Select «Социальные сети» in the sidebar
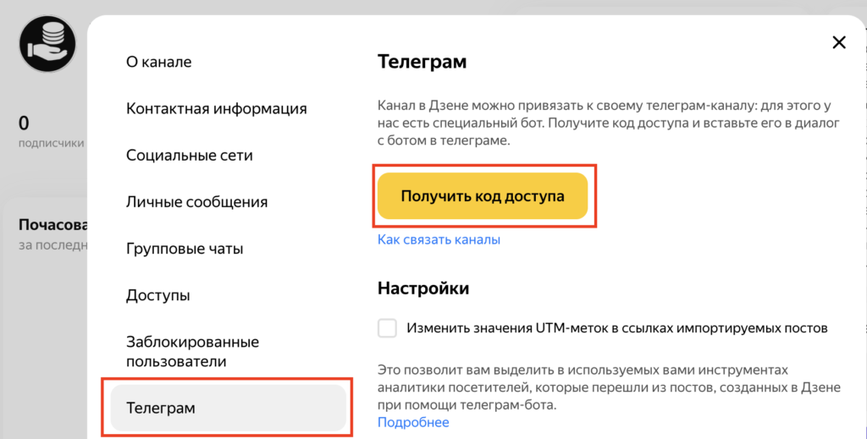 click(190, 156)
